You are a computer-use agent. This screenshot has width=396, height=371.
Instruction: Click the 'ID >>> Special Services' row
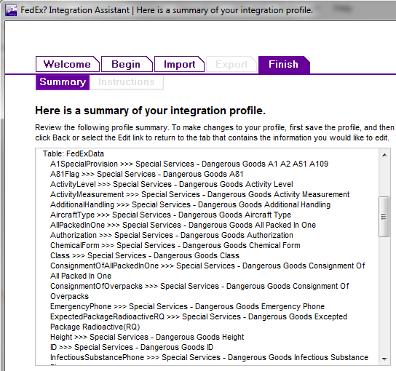(132, 347)
